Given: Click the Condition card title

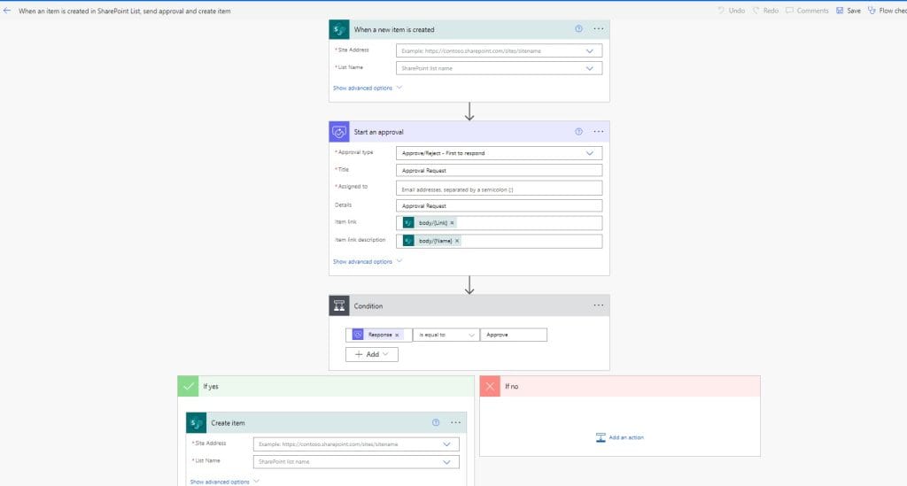Looking at the screenshot, I should pos(368,306).
